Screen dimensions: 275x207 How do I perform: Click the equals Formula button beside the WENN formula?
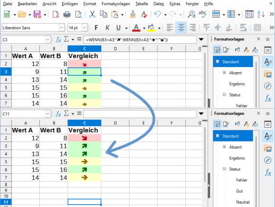[x=79, y=39]
